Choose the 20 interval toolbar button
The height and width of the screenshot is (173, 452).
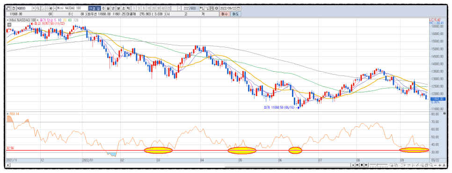pyautogui.click(x=153, y=8)
